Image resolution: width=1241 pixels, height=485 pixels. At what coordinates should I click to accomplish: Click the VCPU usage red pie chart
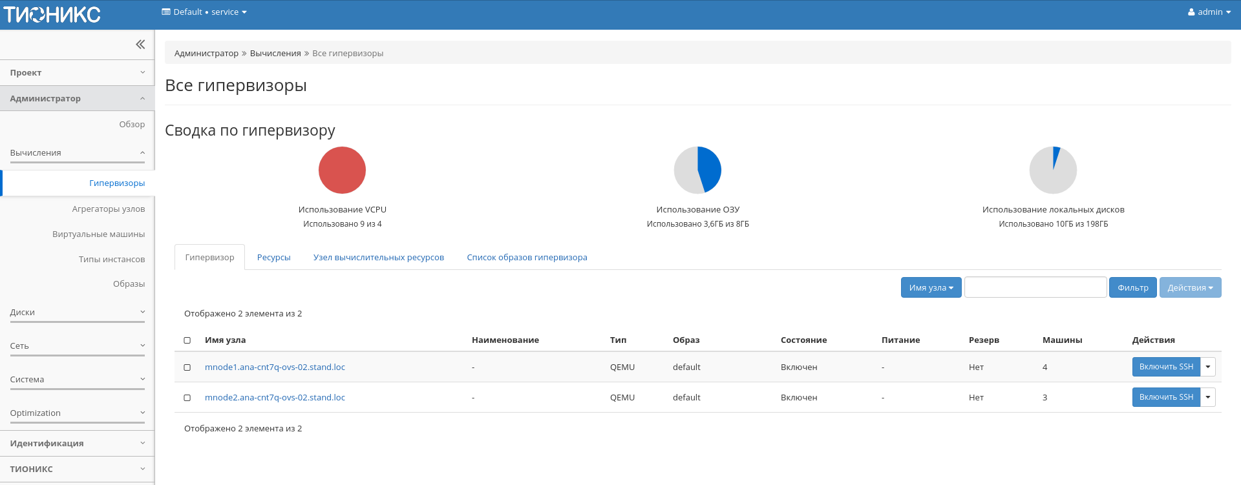342,170
